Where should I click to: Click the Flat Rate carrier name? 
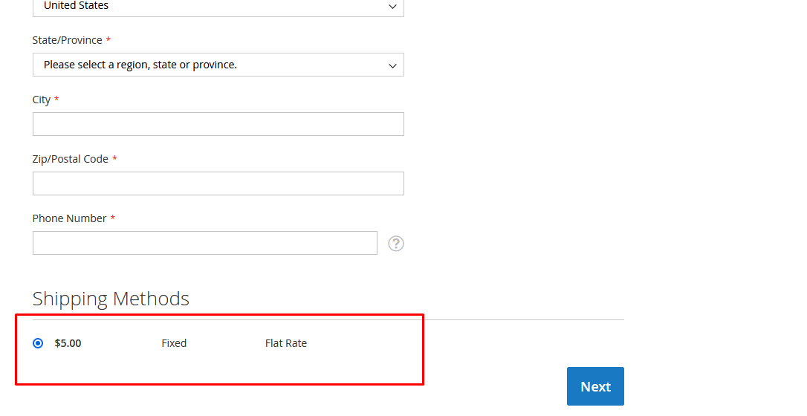pyautogui.click(x=286, y=343)
